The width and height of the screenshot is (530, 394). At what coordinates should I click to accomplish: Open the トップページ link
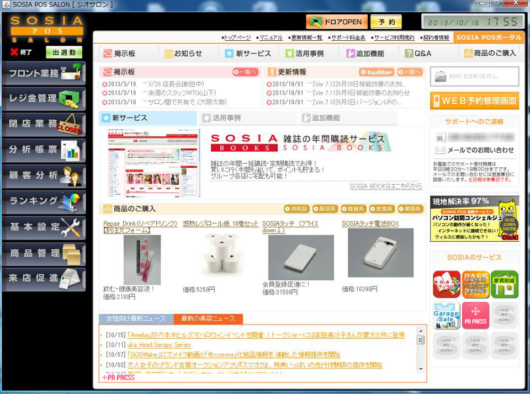pos(237,38)
